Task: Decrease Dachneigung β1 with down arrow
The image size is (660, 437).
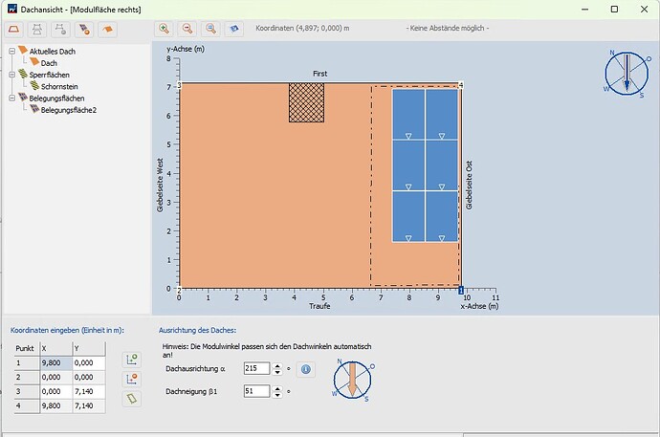Action: (277, 395)
